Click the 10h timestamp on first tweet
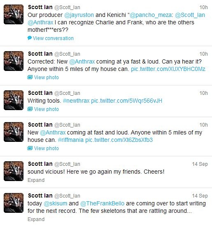 pos(203,7)
